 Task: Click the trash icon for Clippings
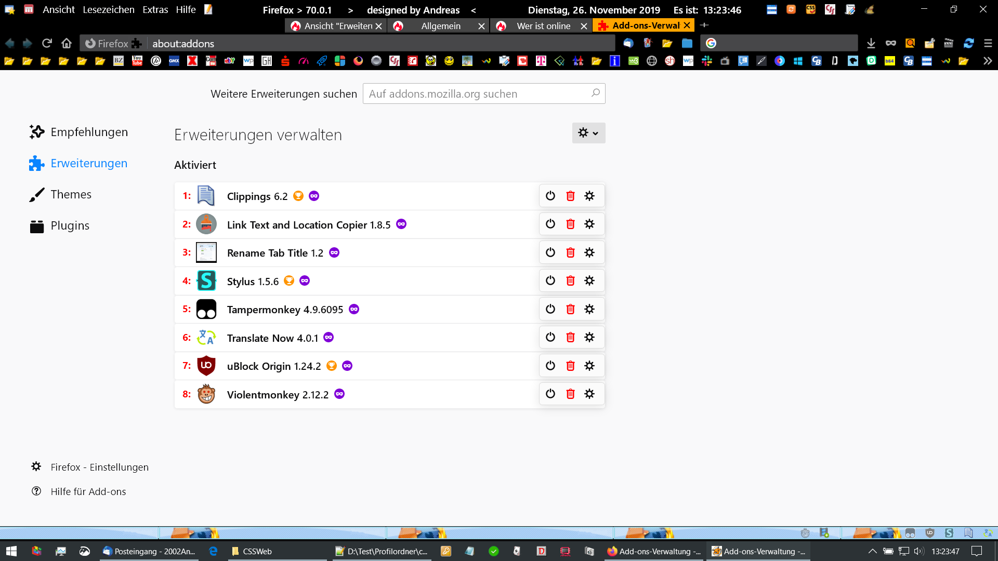[570, 196]
